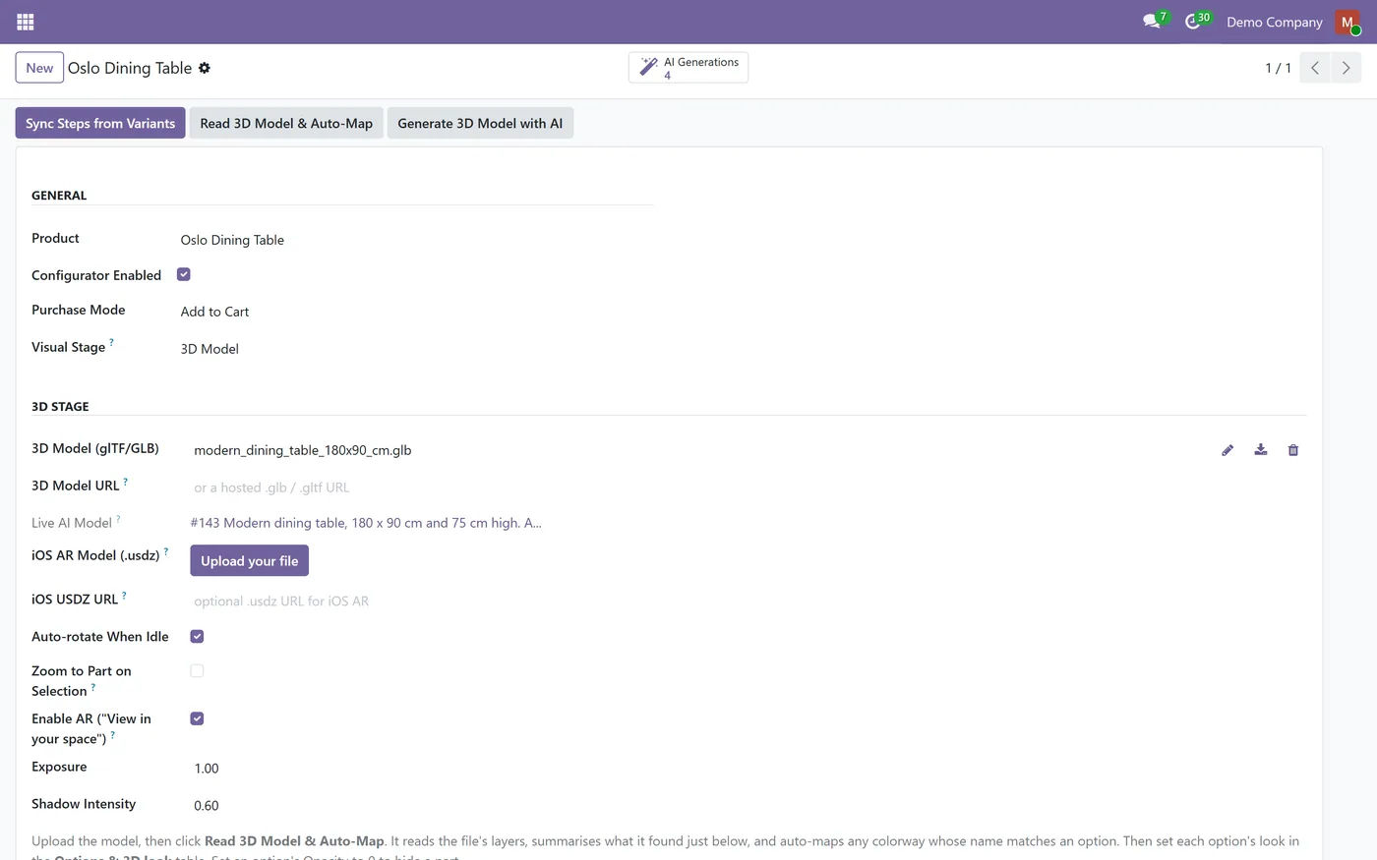This screenshot has height=860, width=1377.
Task: Click help tooltip next to Zoom to Part
Action: click(x=93, y=686)
